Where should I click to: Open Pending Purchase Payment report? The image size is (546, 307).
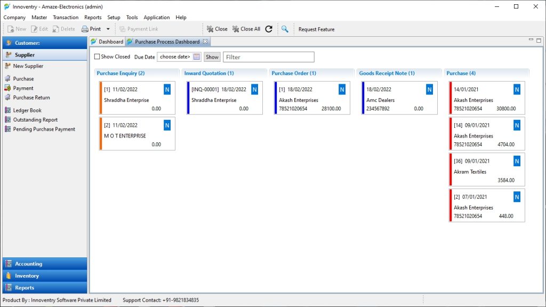click(44, 129)
